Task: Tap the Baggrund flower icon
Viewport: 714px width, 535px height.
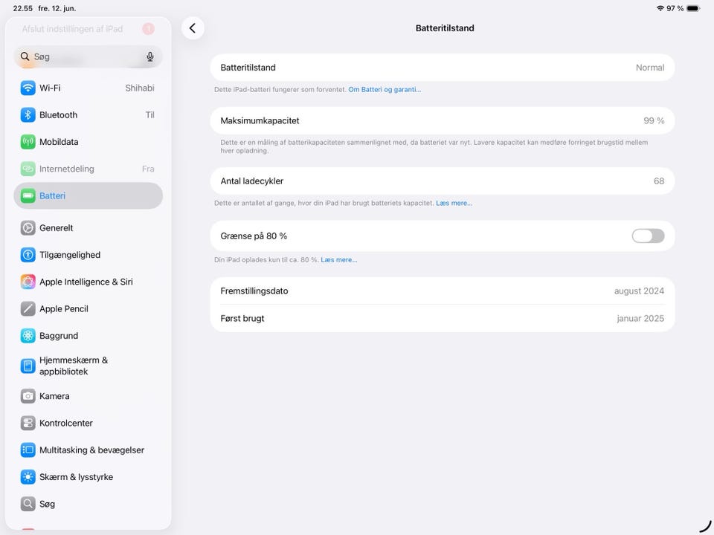Action: (28, 336)
